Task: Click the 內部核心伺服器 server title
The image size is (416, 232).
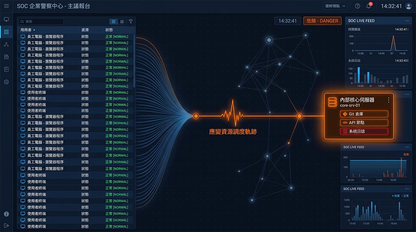Action: coord(357,100)
